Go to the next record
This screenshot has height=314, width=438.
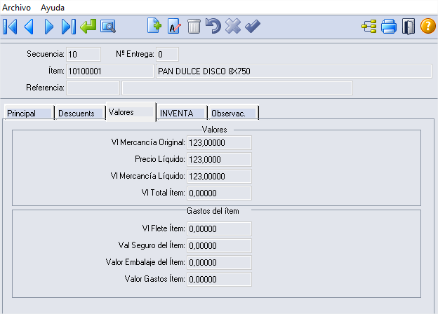[49, 27]
